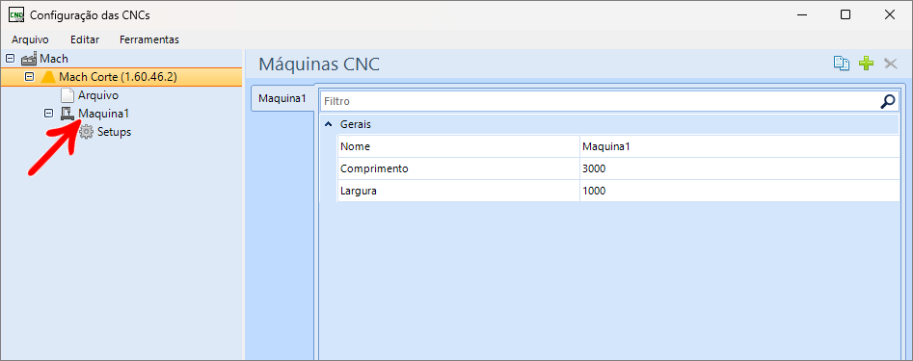Screen dimensions: 913x361
Task: Click the gear icon beside Setups
Action: tap(86, 132)
